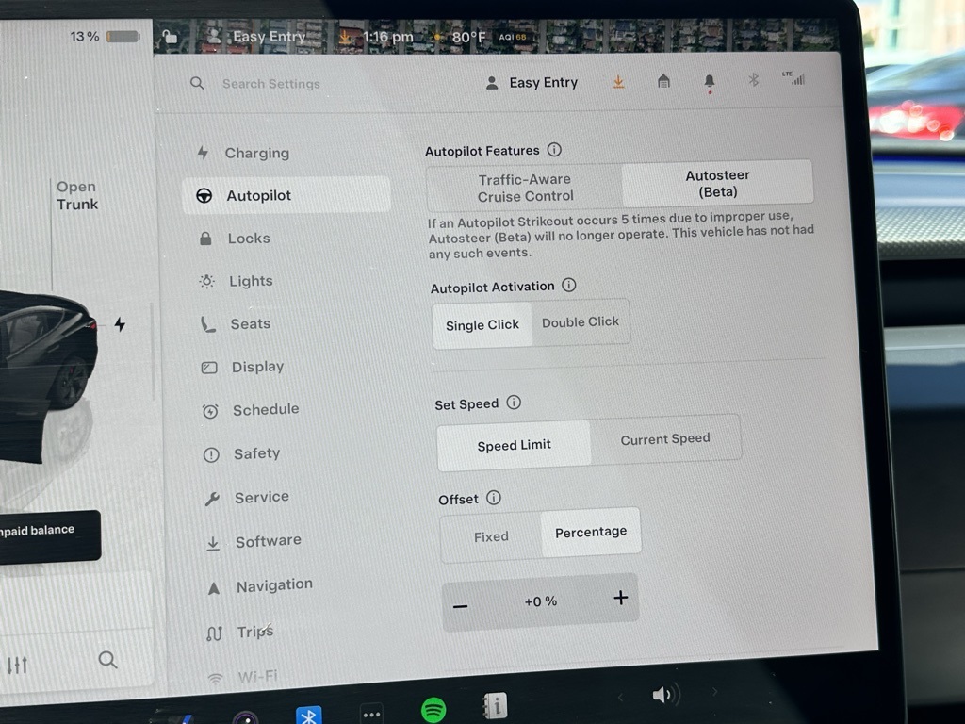965x724 pixels.
Task: Increase the offset with the plus button
Action: click(x=620, y=597)
